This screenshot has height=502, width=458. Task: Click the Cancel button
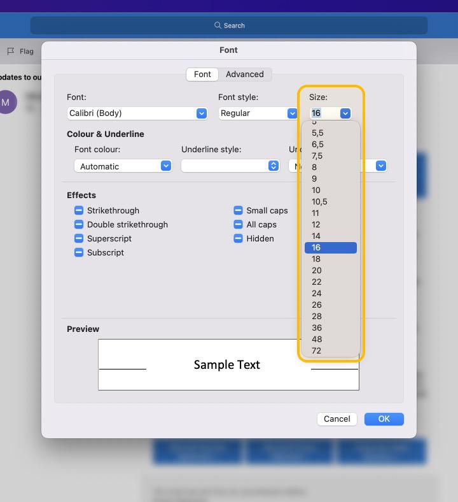[x=337, y=419]
